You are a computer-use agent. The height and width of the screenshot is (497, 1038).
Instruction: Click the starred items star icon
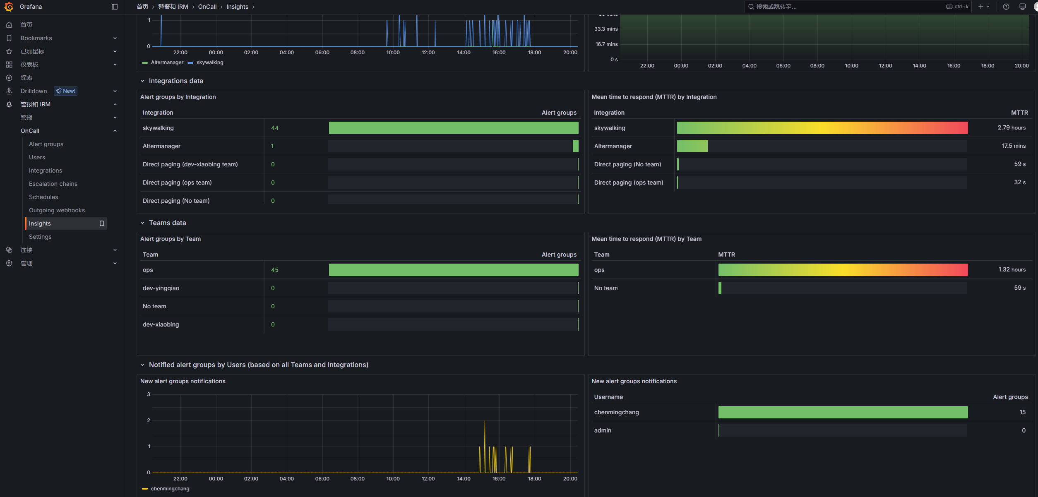[9, 51]
